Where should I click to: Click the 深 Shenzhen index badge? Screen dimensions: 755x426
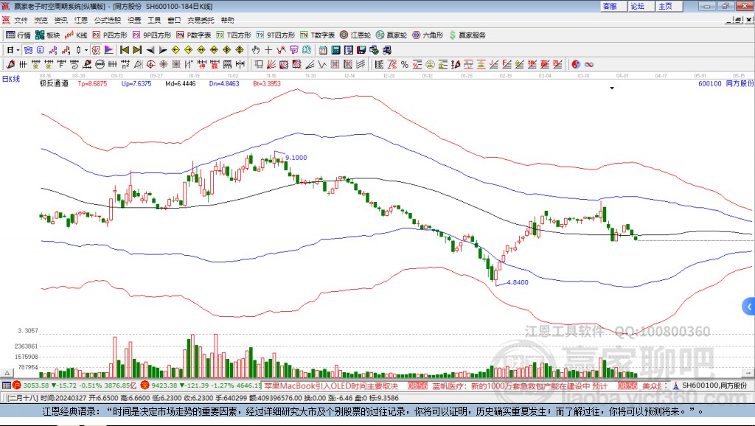click(x=145, y=385)
